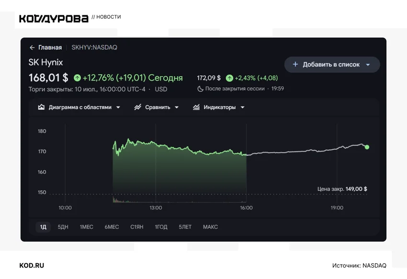This screenshot has width=407, height=279.
Task: Expand the Диаграмма с областями dropdown arrow
Action: (118, 107)
